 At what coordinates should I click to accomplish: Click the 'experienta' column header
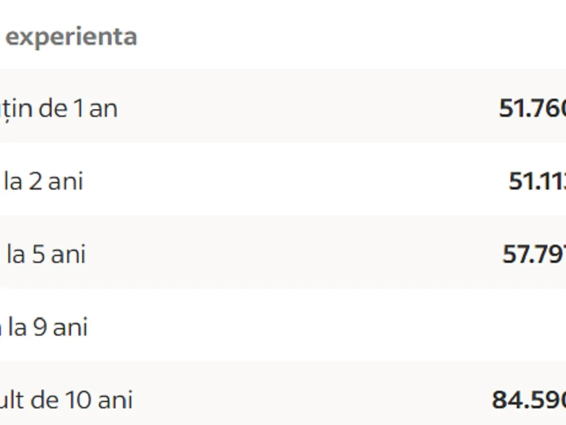pos(71,37)
